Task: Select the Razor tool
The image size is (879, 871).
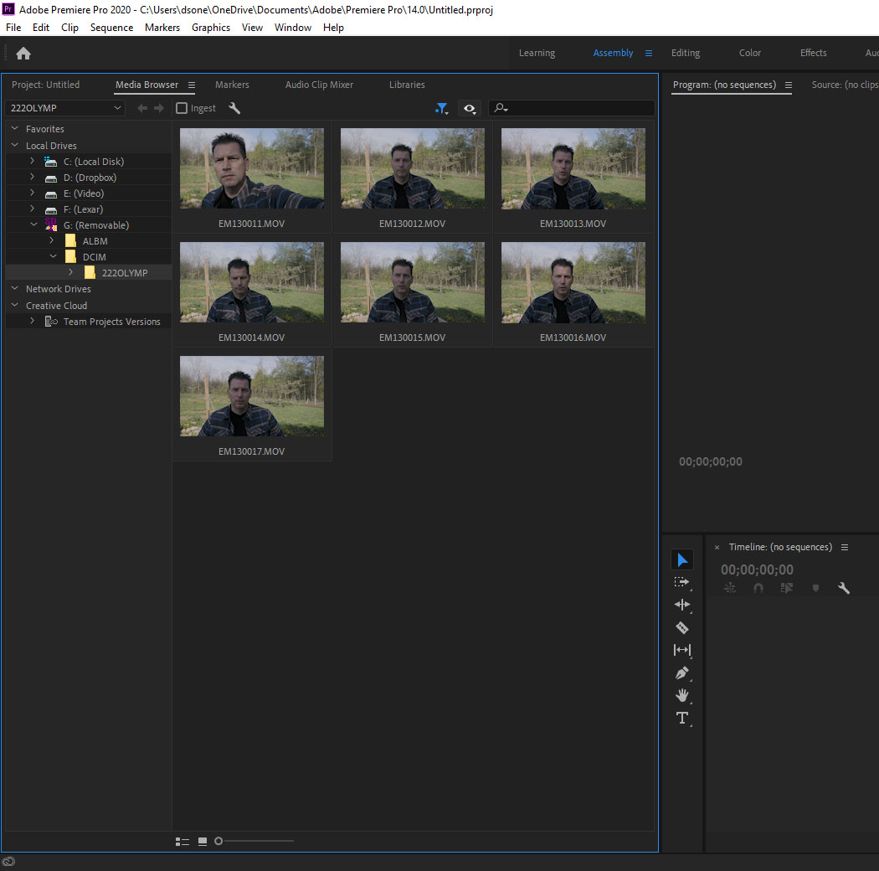Action: tap(682, 627)
